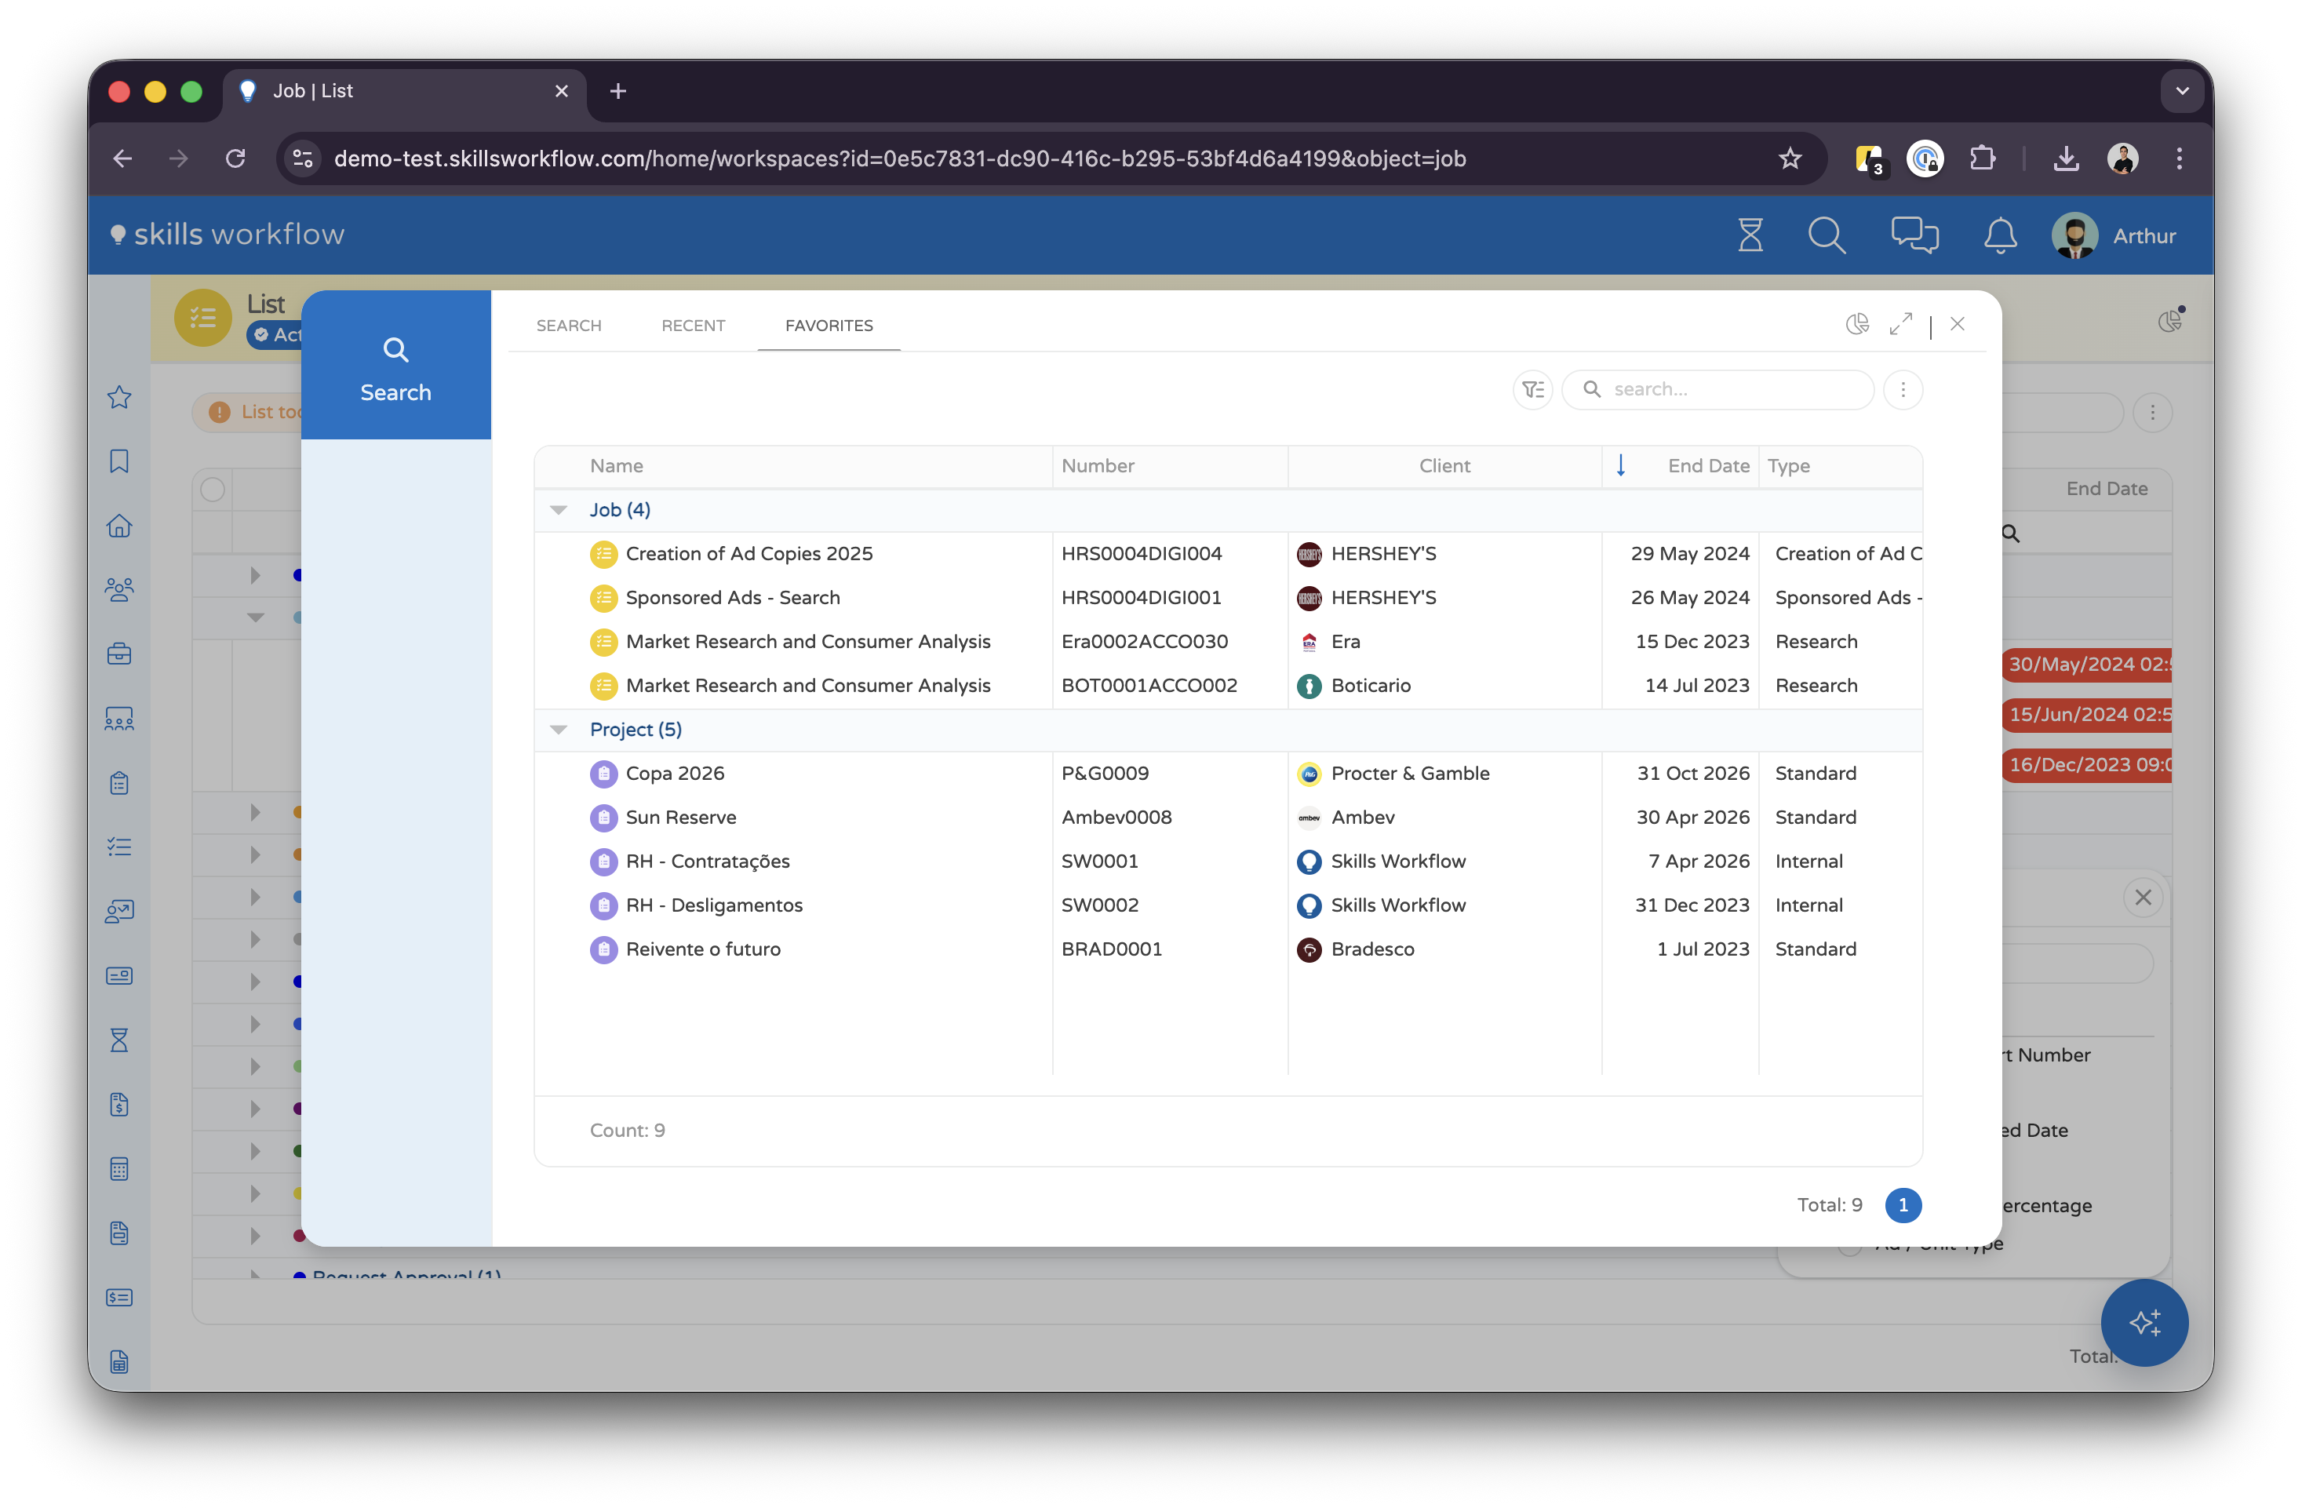This screenshot has height=1508, width=2302.
Task: Collapse the Project (5) group
Action: click(558, 730)
